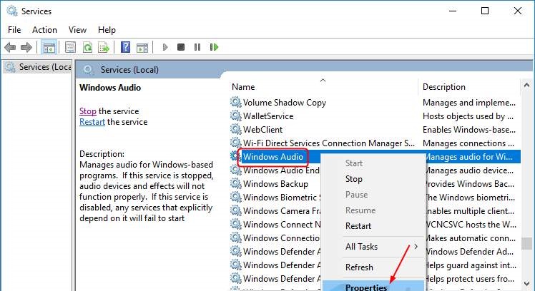
Task: Open Properties toolbar icon
Action: 70,47
